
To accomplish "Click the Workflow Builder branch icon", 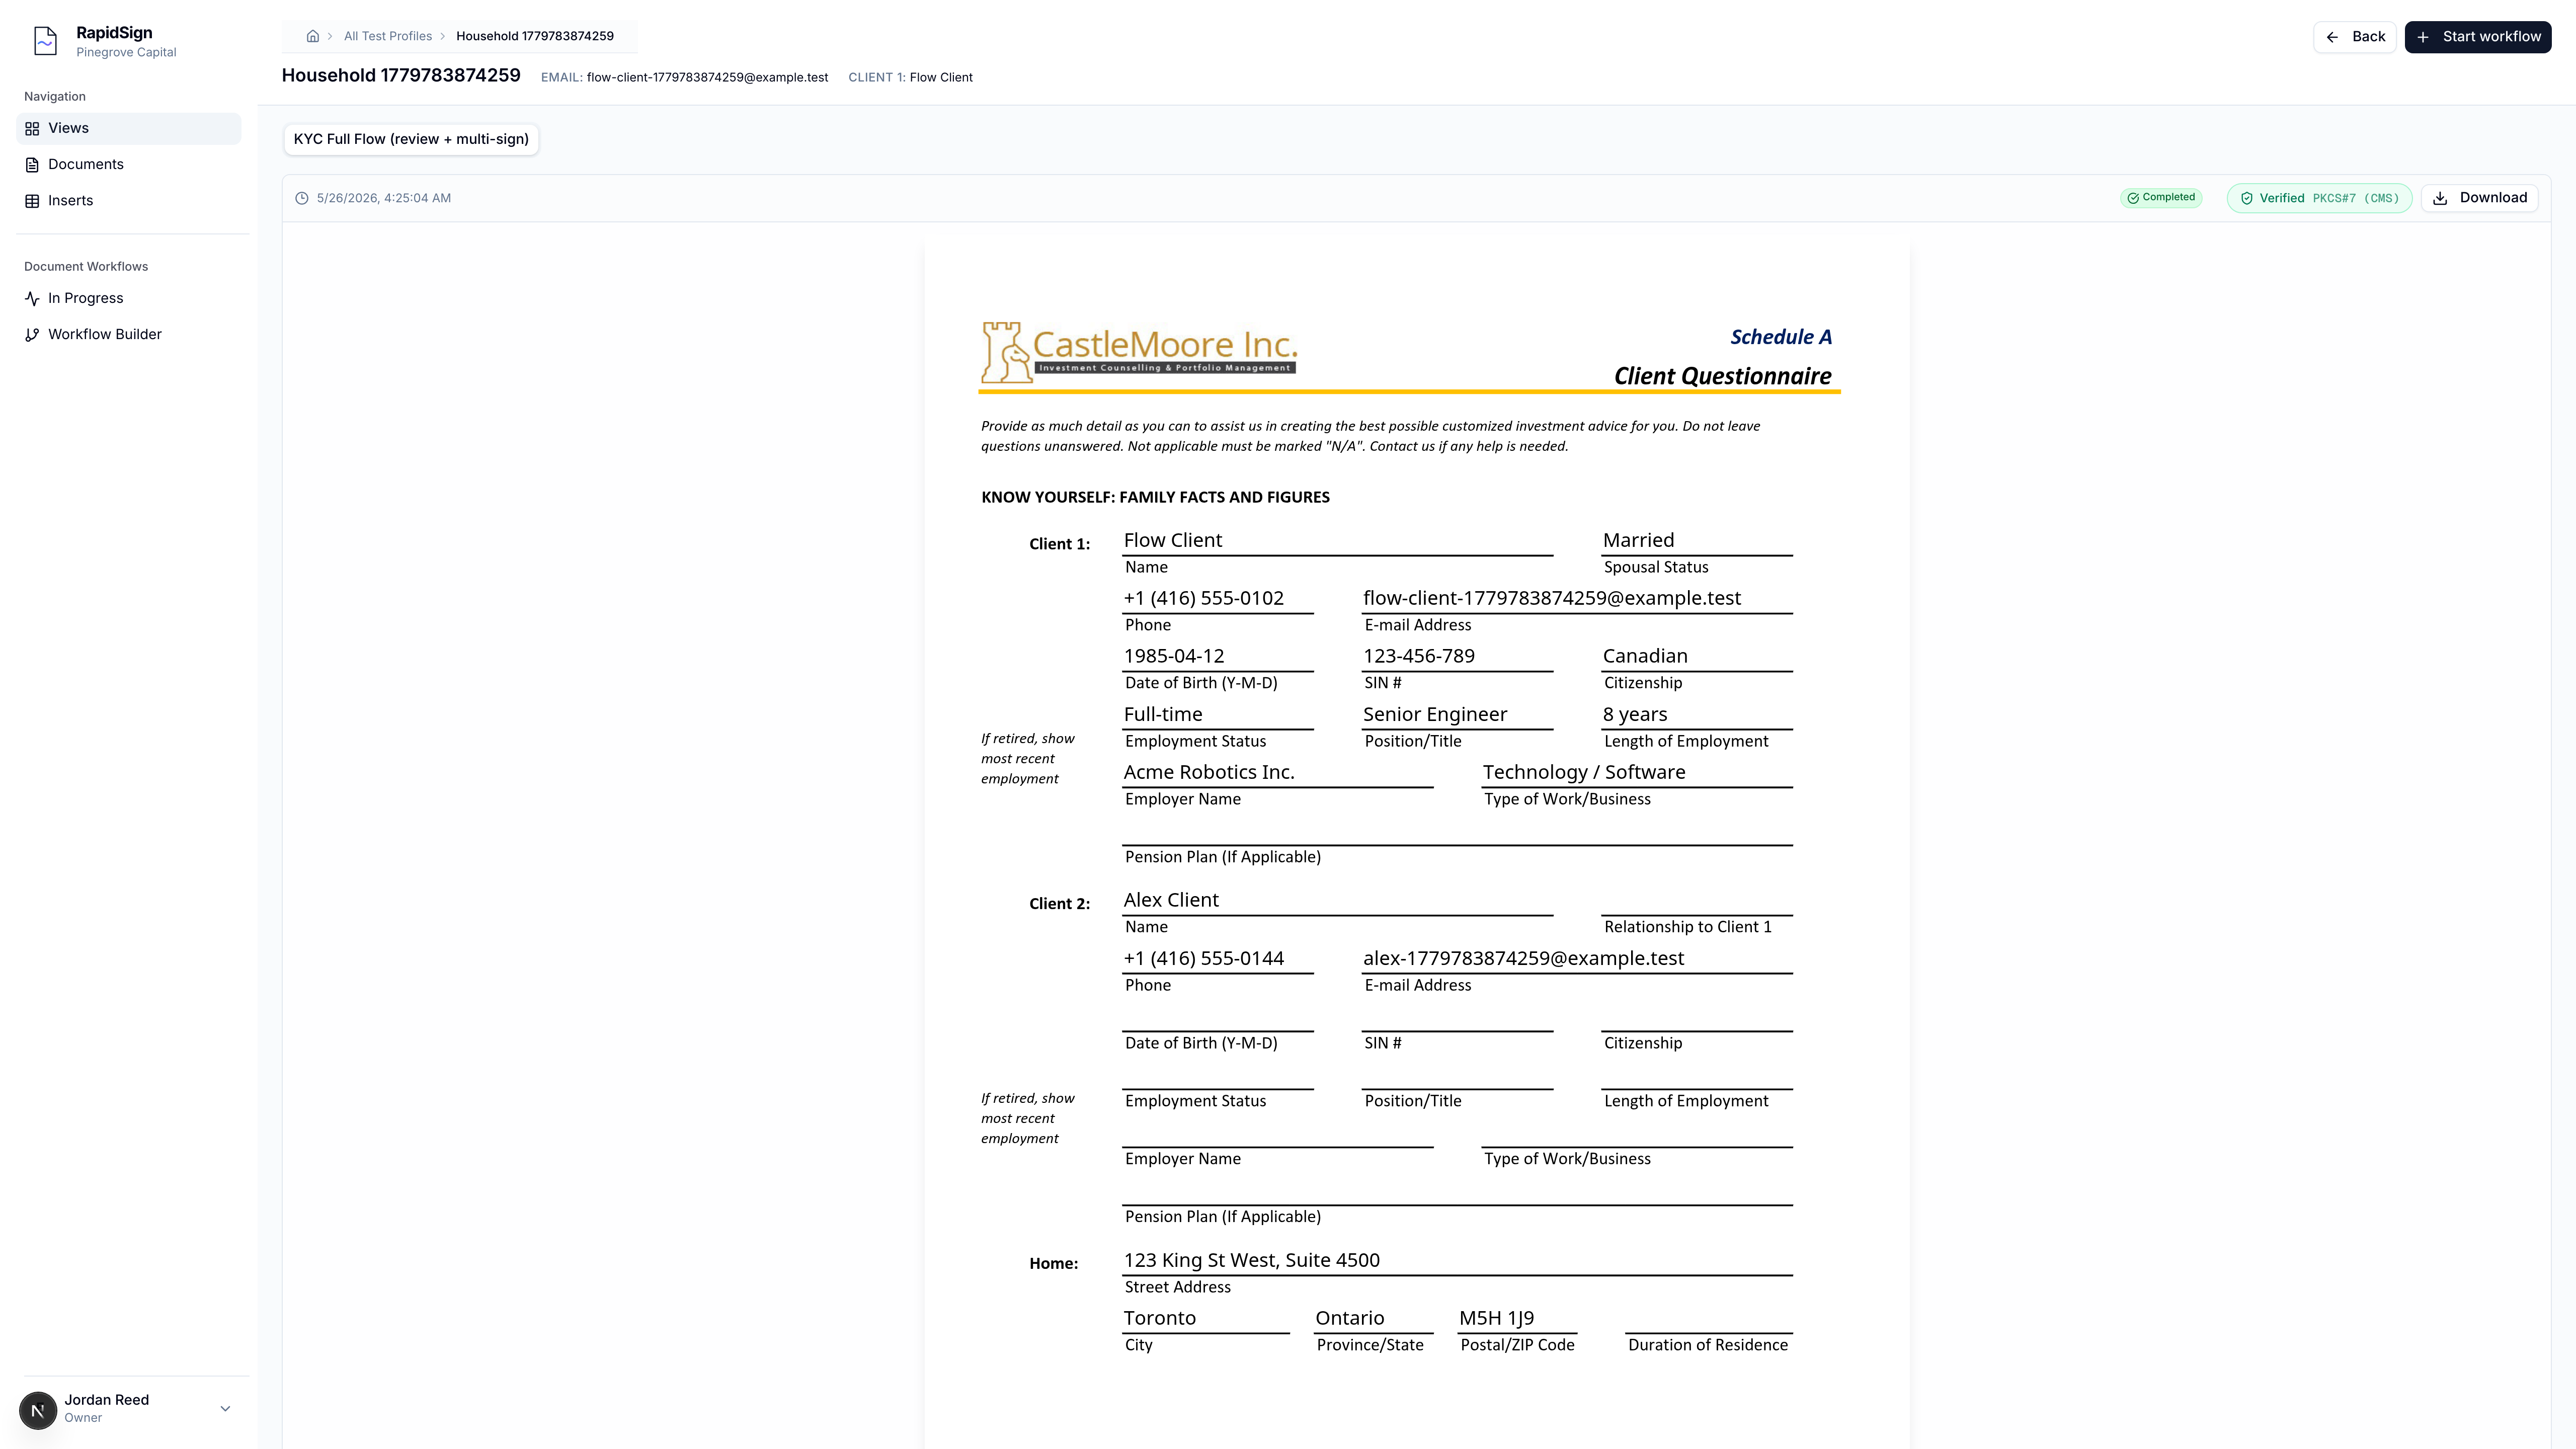I will point(32,334).
